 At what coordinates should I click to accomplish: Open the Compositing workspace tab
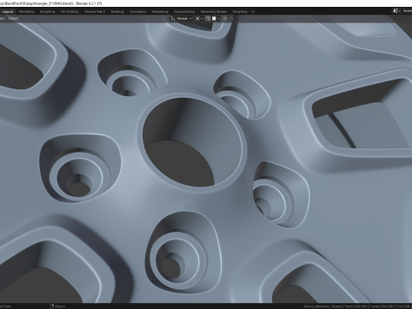coord(185,12)
